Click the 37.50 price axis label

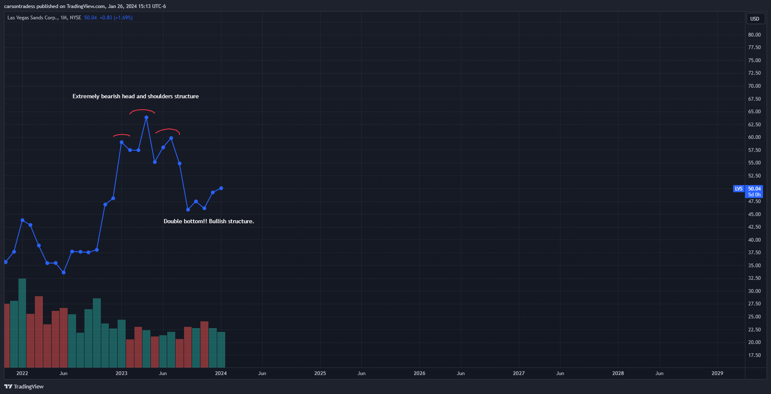[x=754, y=253]
